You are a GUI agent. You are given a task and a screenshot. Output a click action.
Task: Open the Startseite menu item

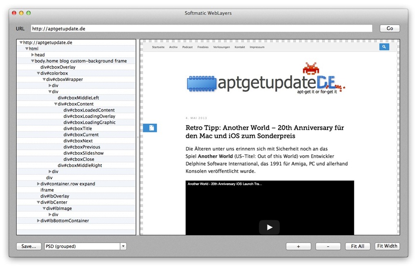pos(158,47)
